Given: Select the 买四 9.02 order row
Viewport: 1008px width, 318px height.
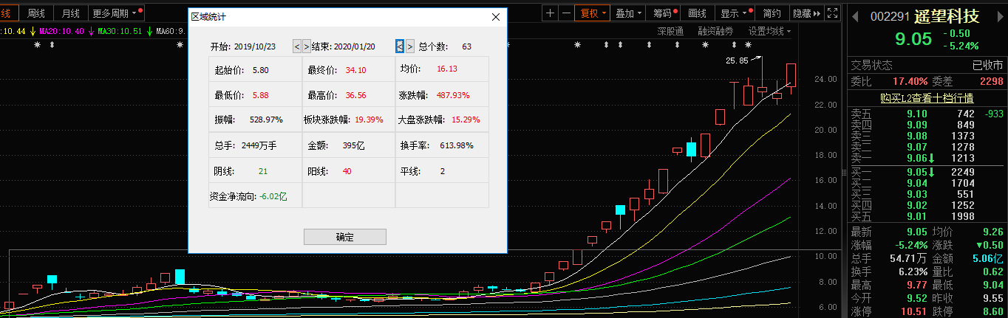Looking at the screenshot, I should tap(926, 205).
